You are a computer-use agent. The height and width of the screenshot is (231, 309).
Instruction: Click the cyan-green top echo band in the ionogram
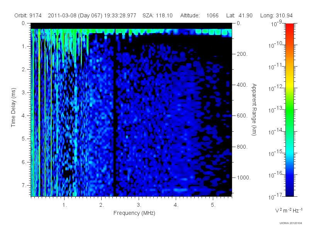coord(131,31)
